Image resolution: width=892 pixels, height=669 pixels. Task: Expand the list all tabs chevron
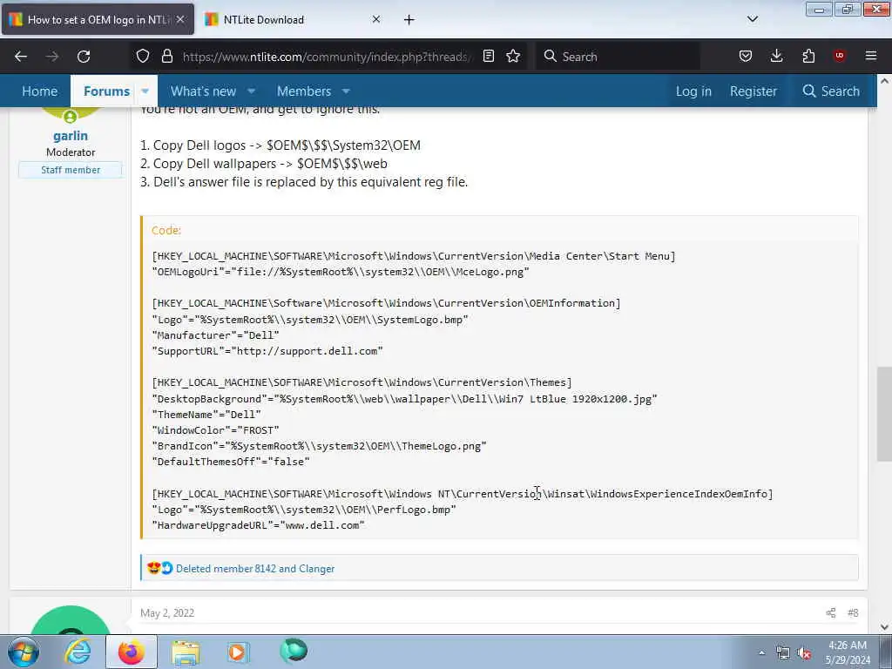pos(753,19)
